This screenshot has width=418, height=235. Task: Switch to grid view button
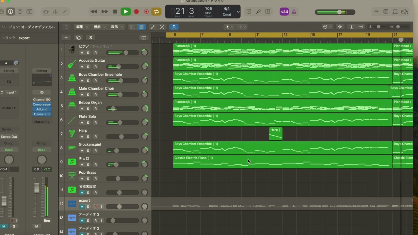[132, 27]
